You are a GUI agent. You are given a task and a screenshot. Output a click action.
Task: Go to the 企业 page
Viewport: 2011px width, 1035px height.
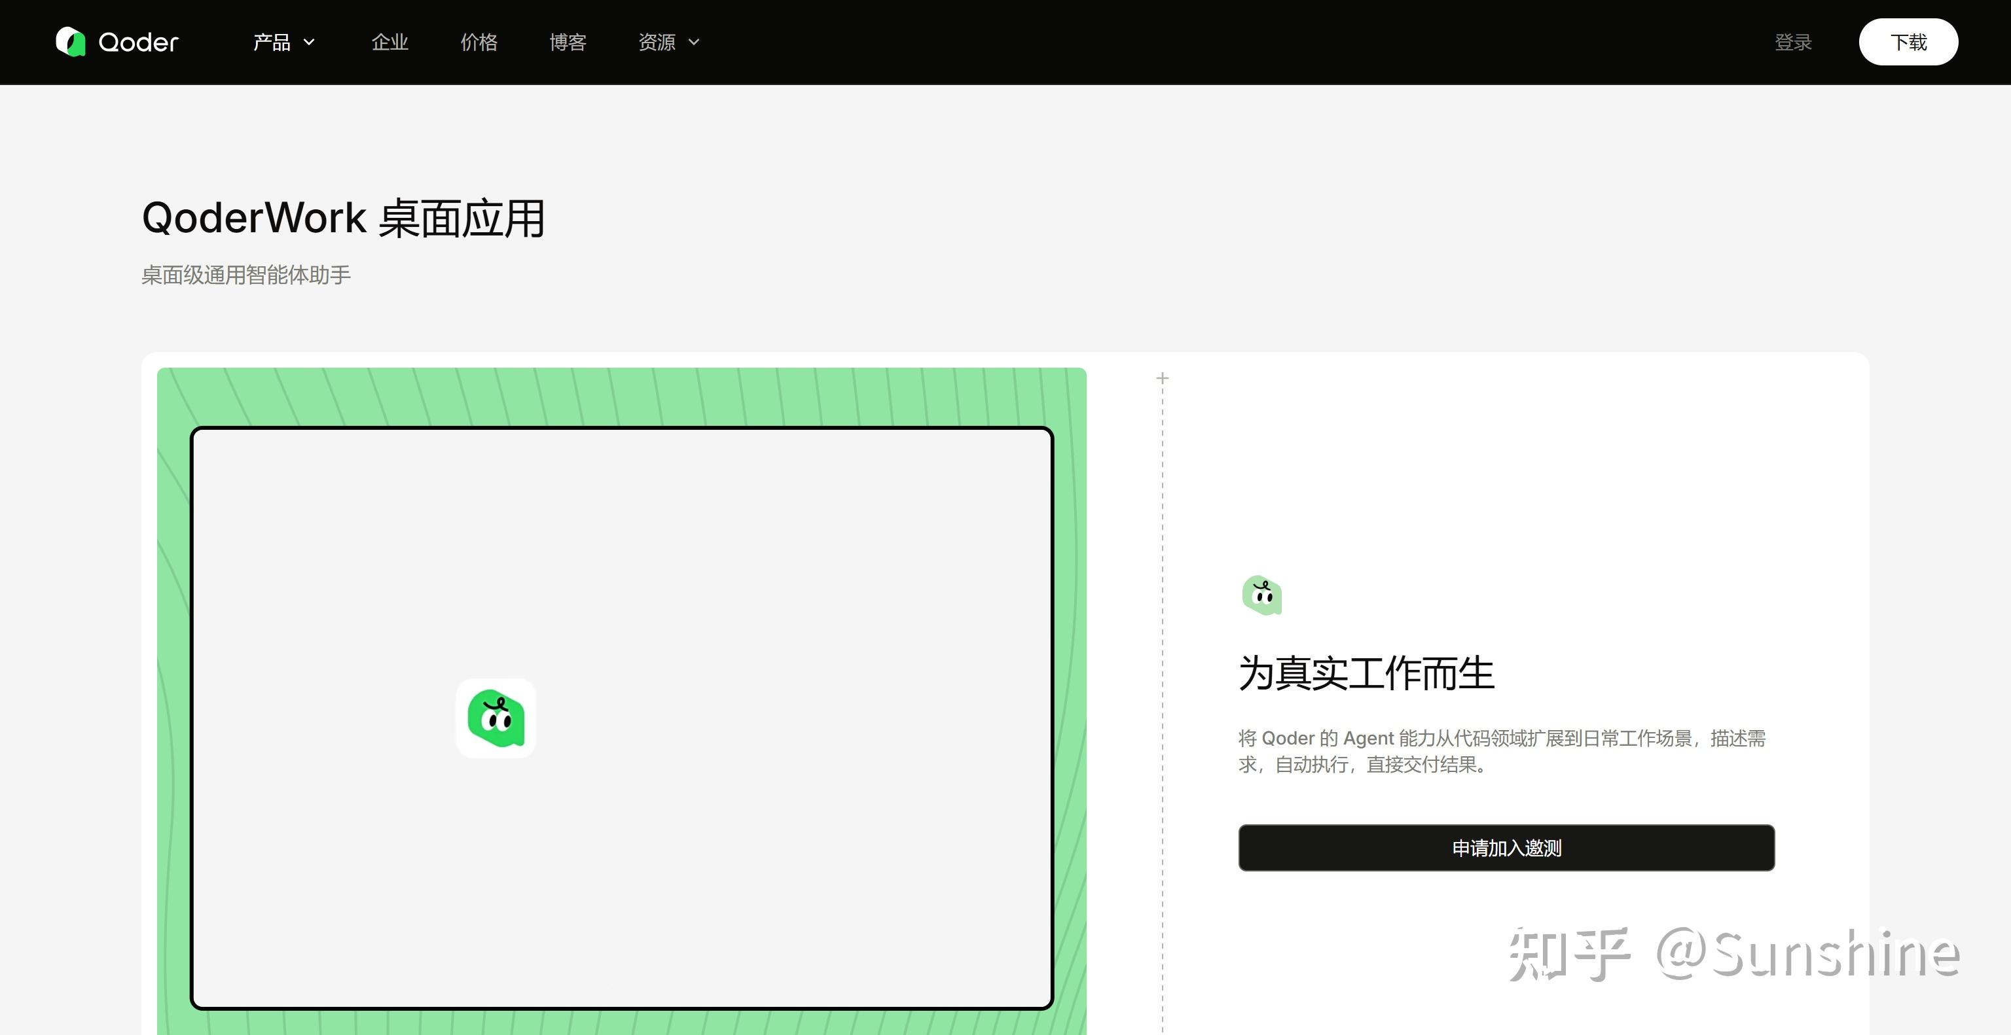coord(390,42)
